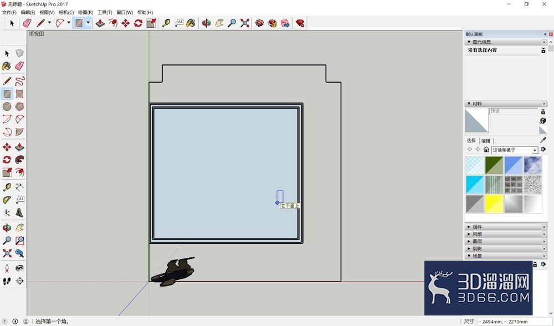Viewport: 554px width, 326px height.
Task: Switch to the 选择 materials tab
Action: 471,141
